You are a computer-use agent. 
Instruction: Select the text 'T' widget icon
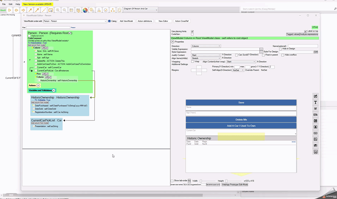[x=316, y=102]
